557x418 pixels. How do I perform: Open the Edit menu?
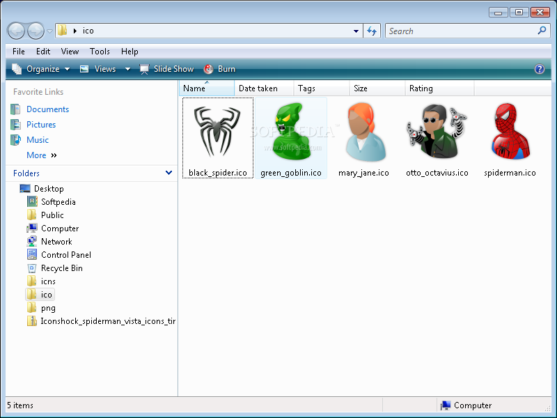(x=43, y=52)
